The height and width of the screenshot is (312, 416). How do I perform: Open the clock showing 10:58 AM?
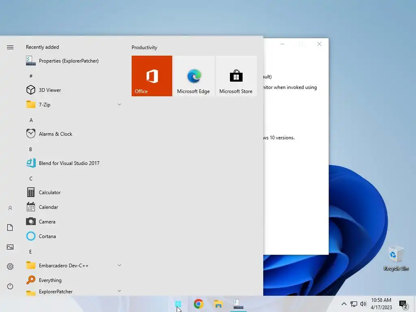coord(381,304)
